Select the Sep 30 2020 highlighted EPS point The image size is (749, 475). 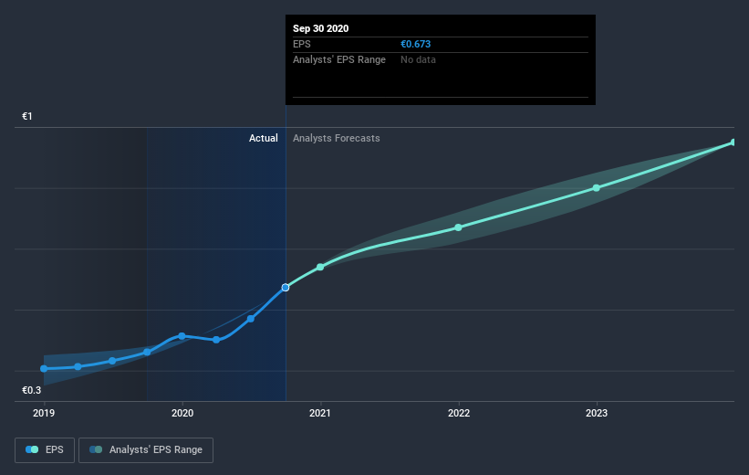click(x=286, y=288)
